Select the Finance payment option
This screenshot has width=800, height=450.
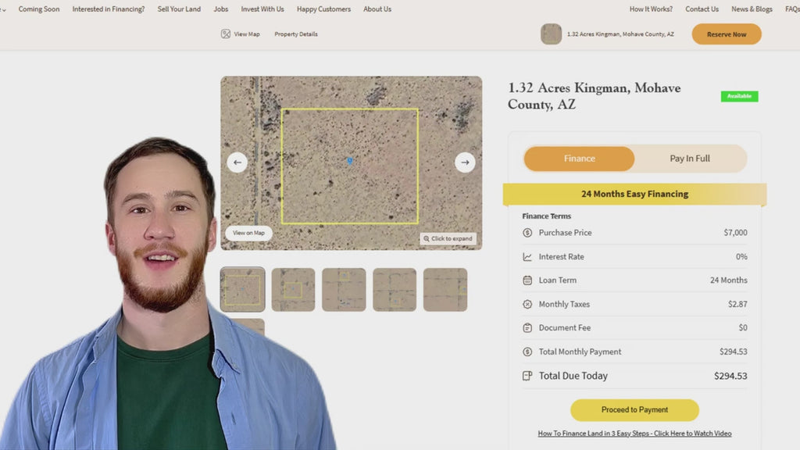(x=579, y=159)
